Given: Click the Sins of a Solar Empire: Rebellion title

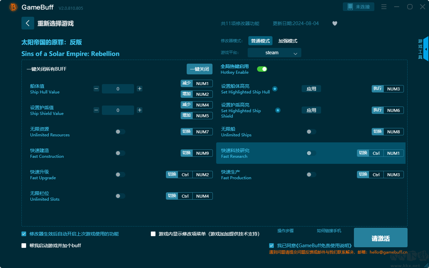Looking at the screenshot, I should pyautogui.click(x=70, y=54).
